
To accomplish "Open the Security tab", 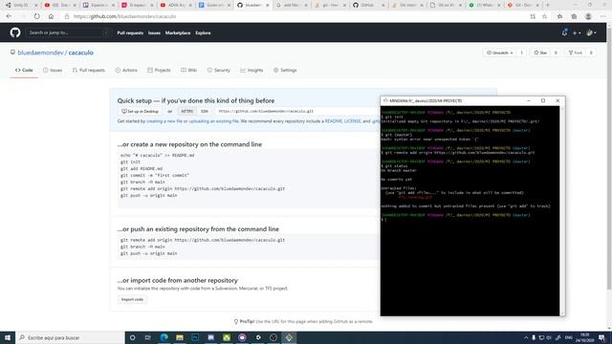I will tap(219, 70).
